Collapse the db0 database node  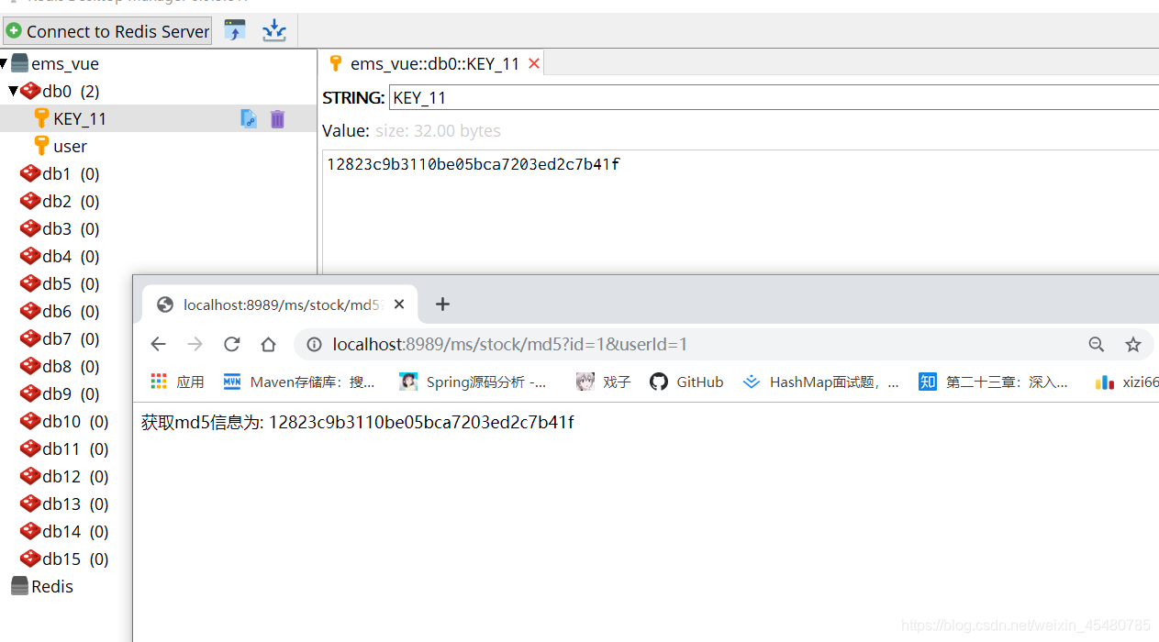14,91
